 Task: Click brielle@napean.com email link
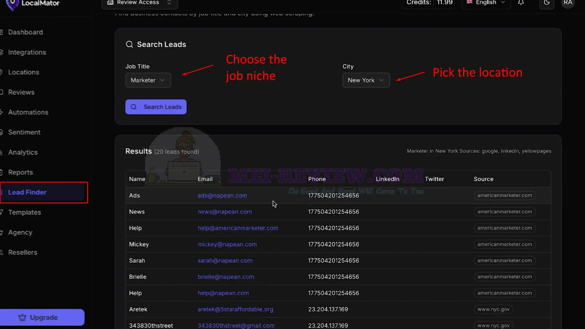click(x=226, y=277)
